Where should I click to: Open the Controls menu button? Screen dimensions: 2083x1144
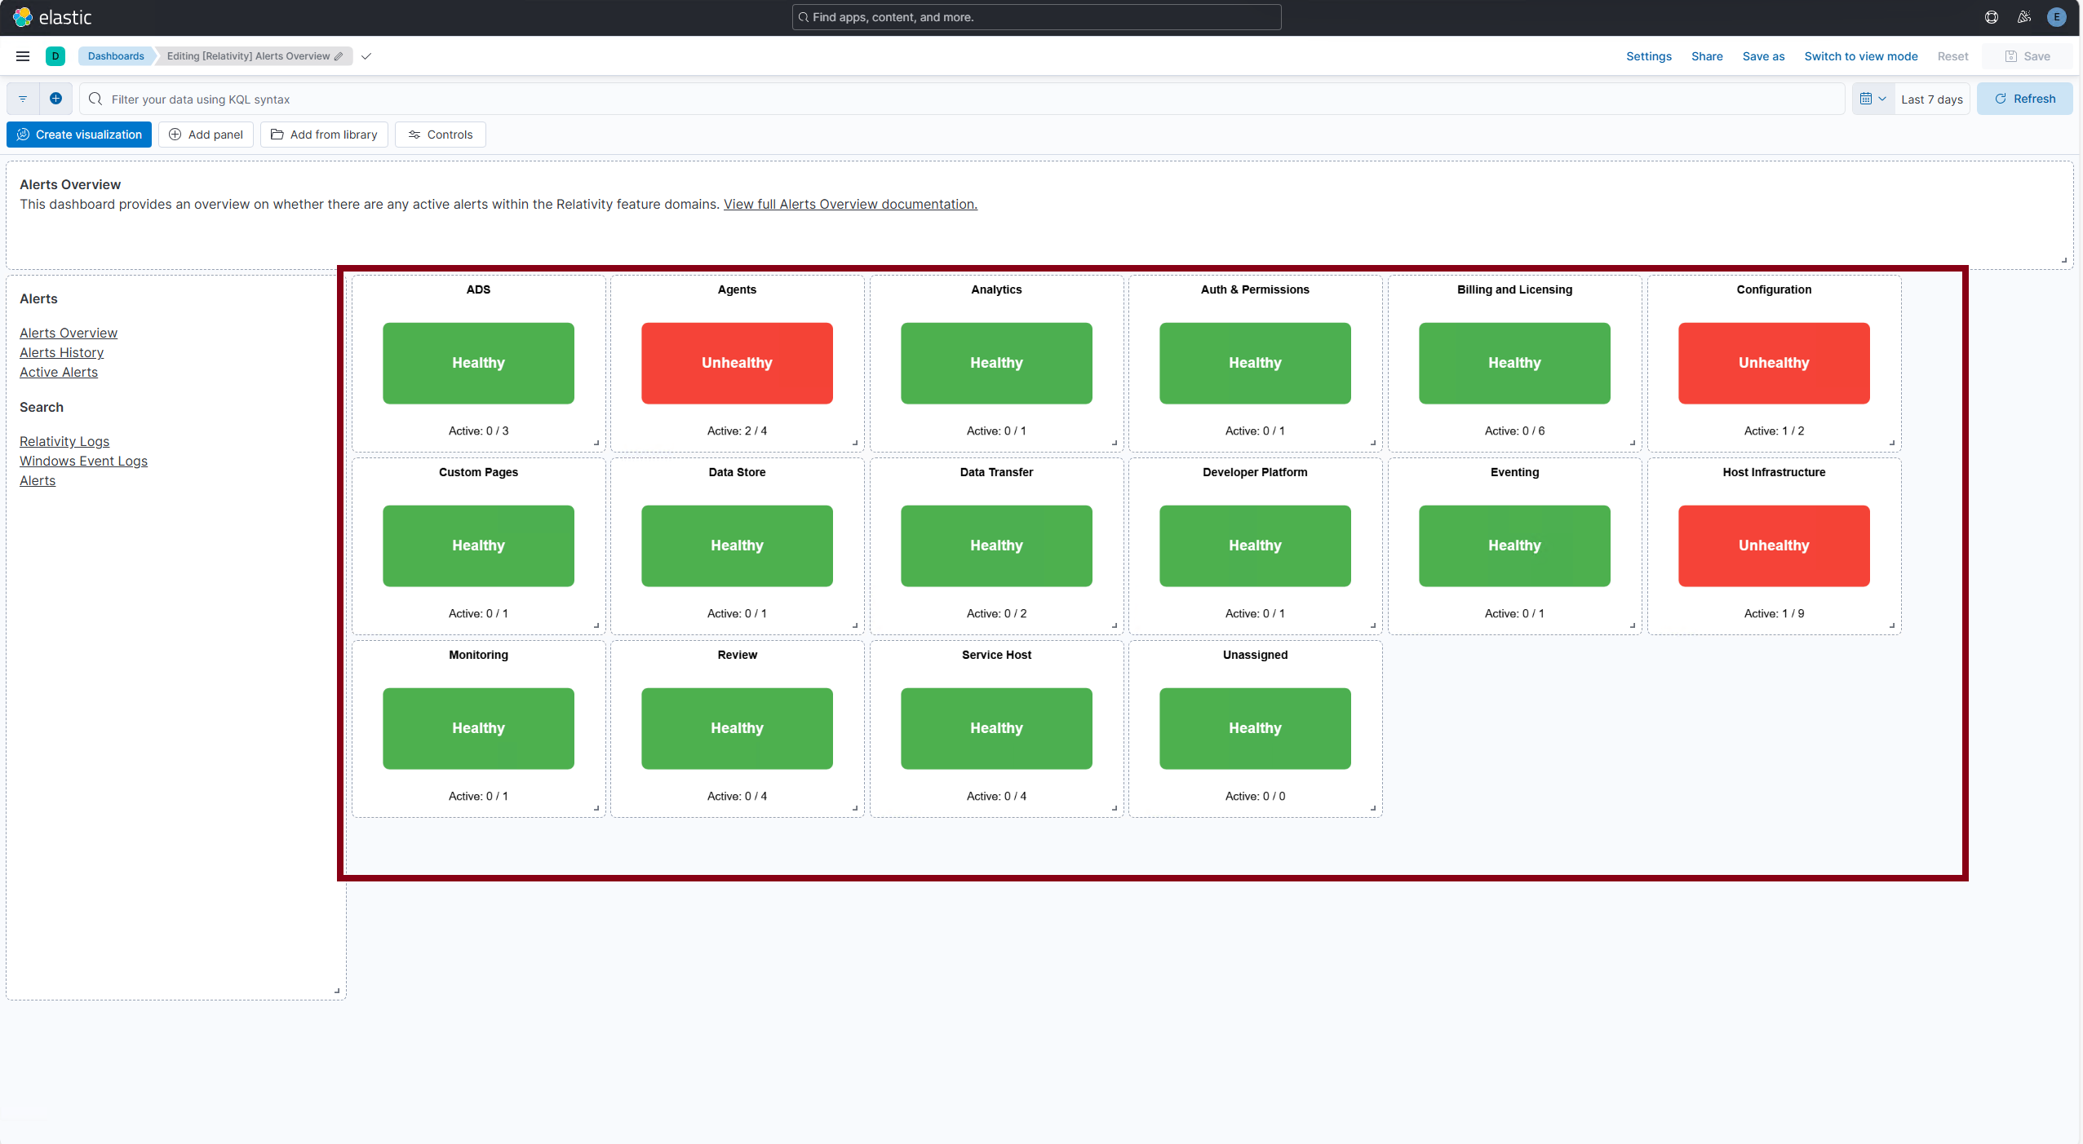coord(441,135)
